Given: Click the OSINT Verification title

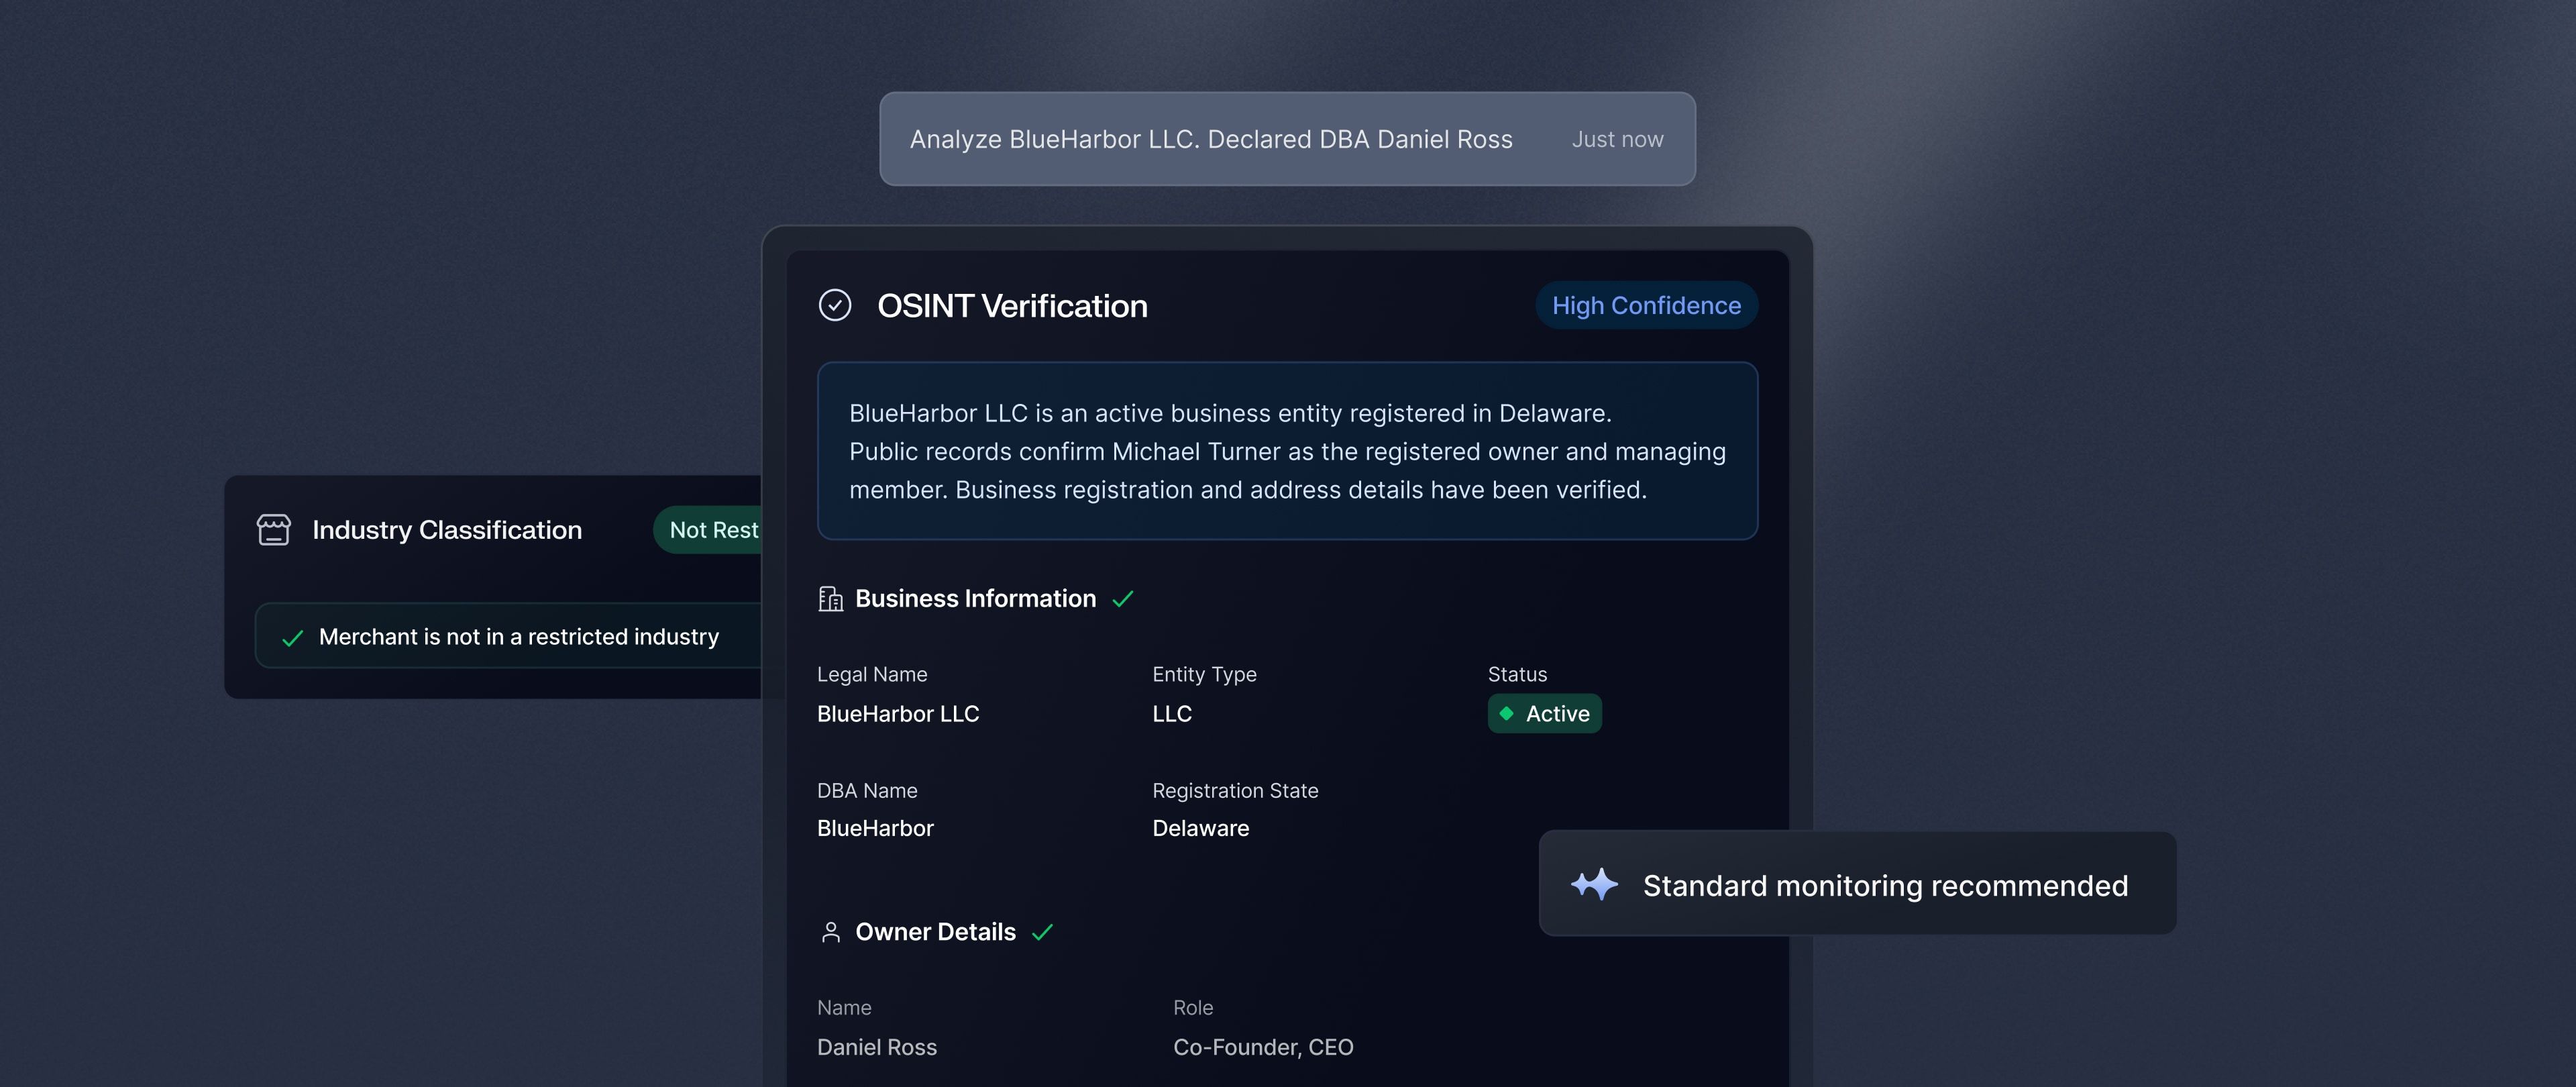Looking at the screenshot, I should (1011, 305).
